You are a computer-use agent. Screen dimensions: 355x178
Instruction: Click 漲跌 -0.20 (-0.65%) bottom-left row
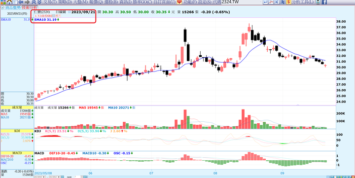tap(17, 172)
